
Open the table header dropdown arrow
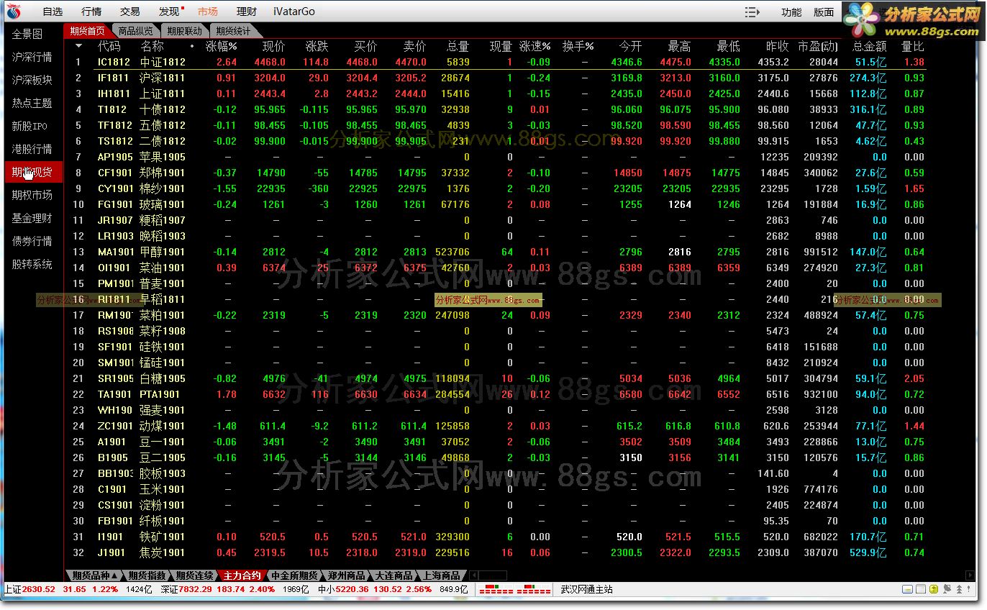pos(78,46)
